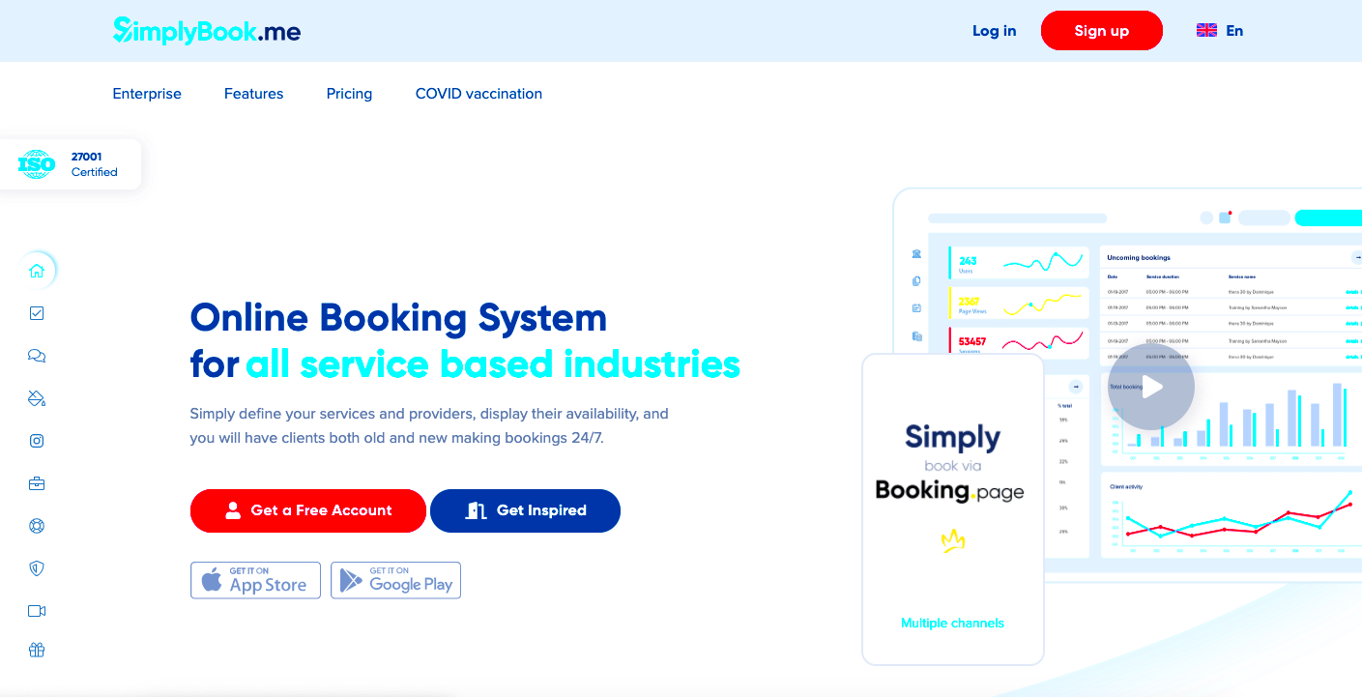Click the 53457 Sessions stat card
This screenshot has width=1362, height=697.
[x=1019, y=342]
